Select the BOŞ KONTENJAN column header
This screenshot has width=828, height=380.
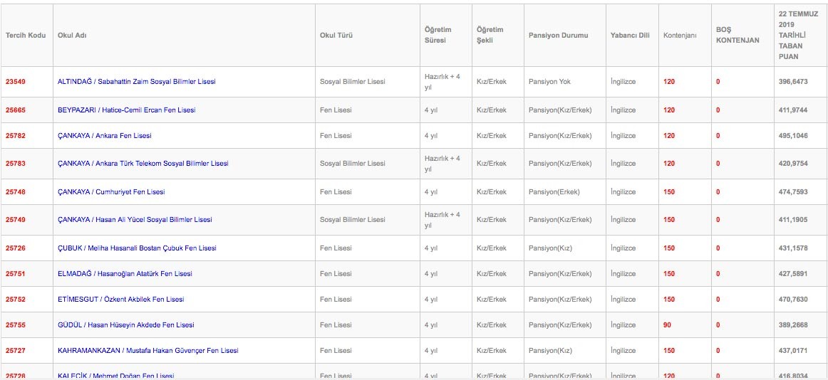(x=738, y=36)
